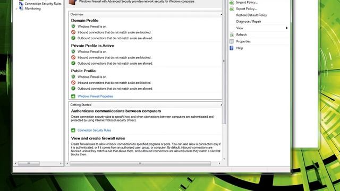Choose Import Policy action
340x191 pixels.
tap(246, 2)
